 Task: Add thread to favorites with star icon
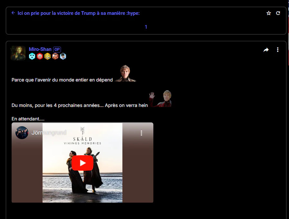point(269,13)
